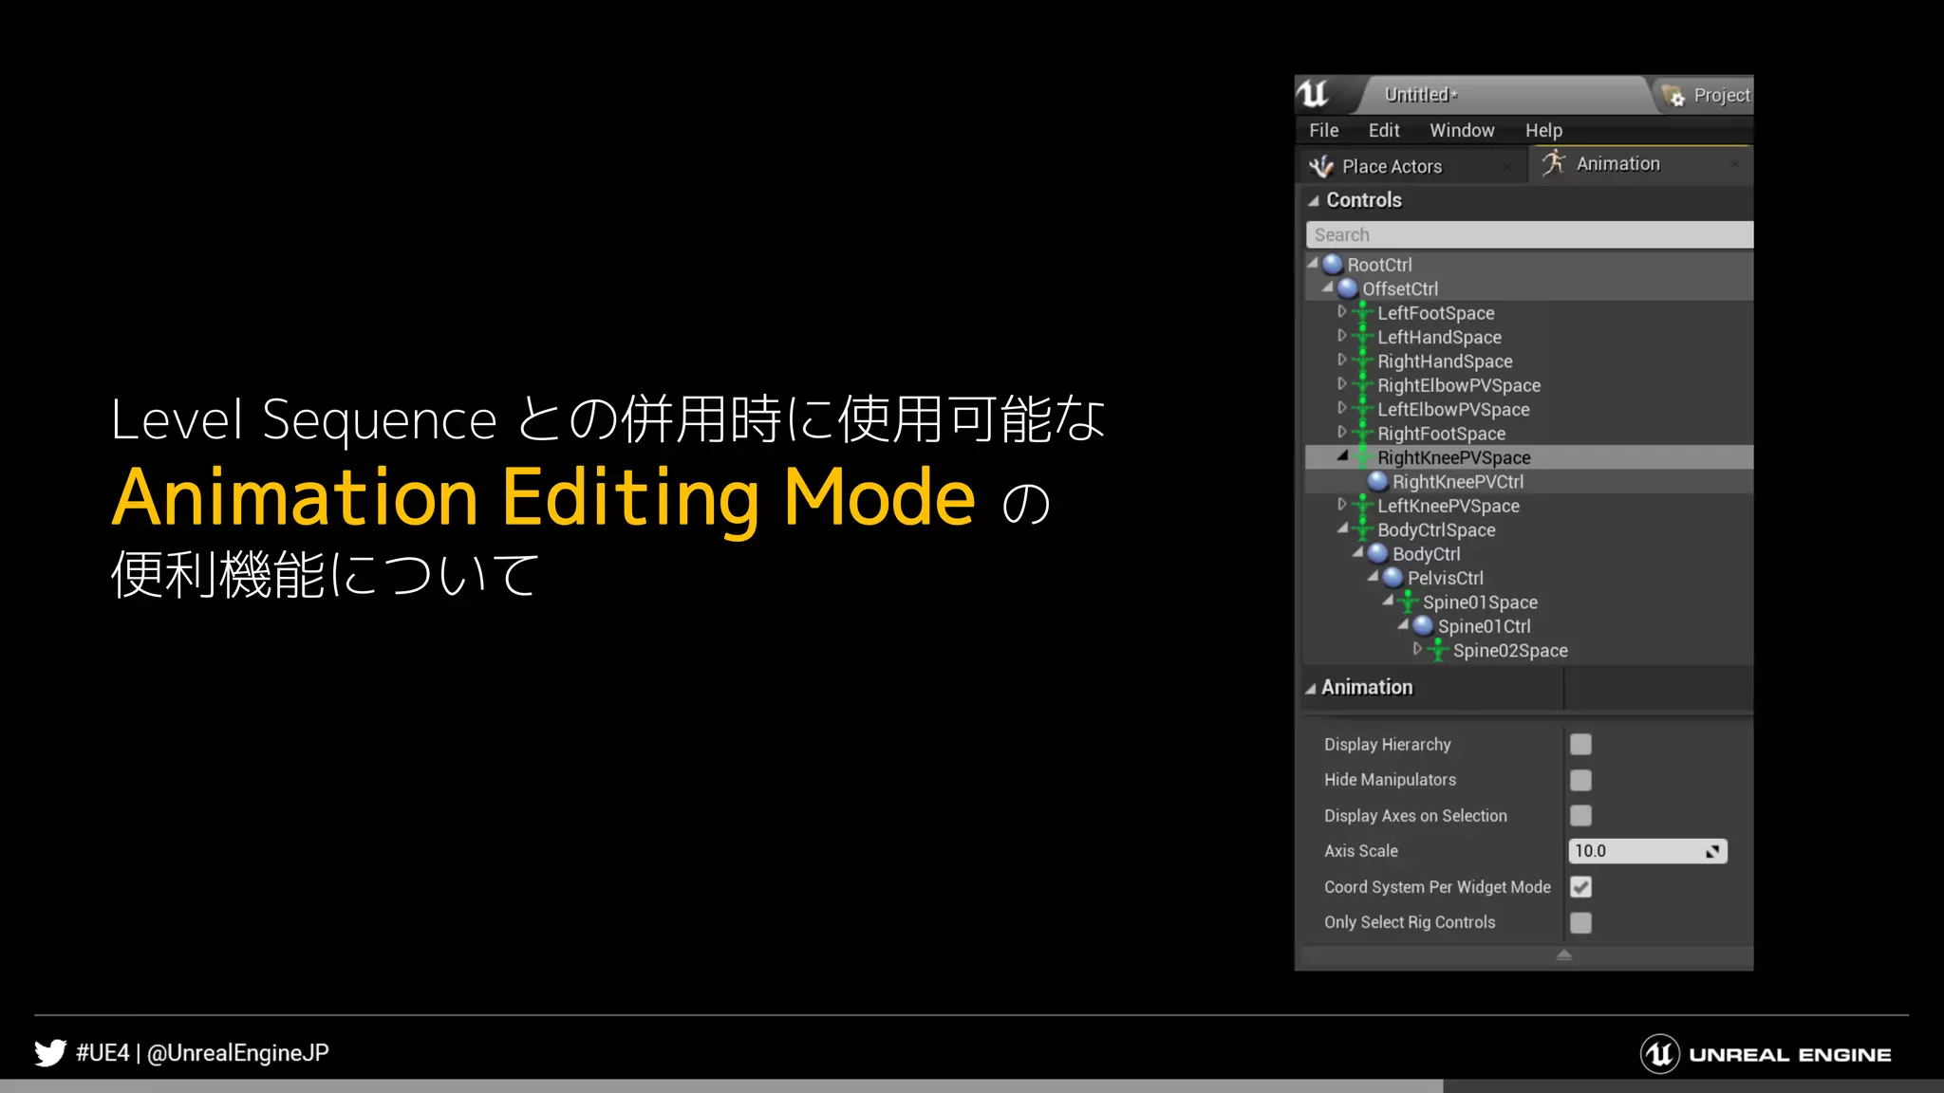Expand the LeftHandSpace node
The height and width of the screenshot is (1093, 1944).
(x=1341, y=335)
